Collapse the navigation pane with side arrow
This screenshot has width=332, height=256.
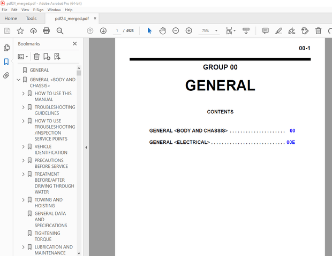[x=86, y=148]
